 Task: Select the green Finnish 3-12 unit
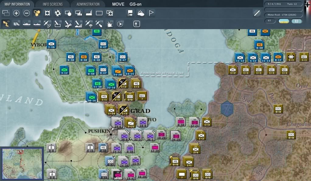coord(64,70)
